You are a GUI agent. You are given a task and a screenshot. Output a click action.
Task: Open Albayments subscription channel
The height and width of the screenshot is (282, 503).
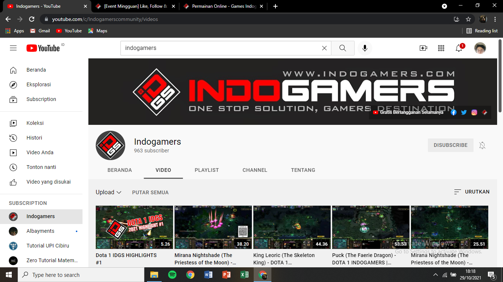coord(41,231)
